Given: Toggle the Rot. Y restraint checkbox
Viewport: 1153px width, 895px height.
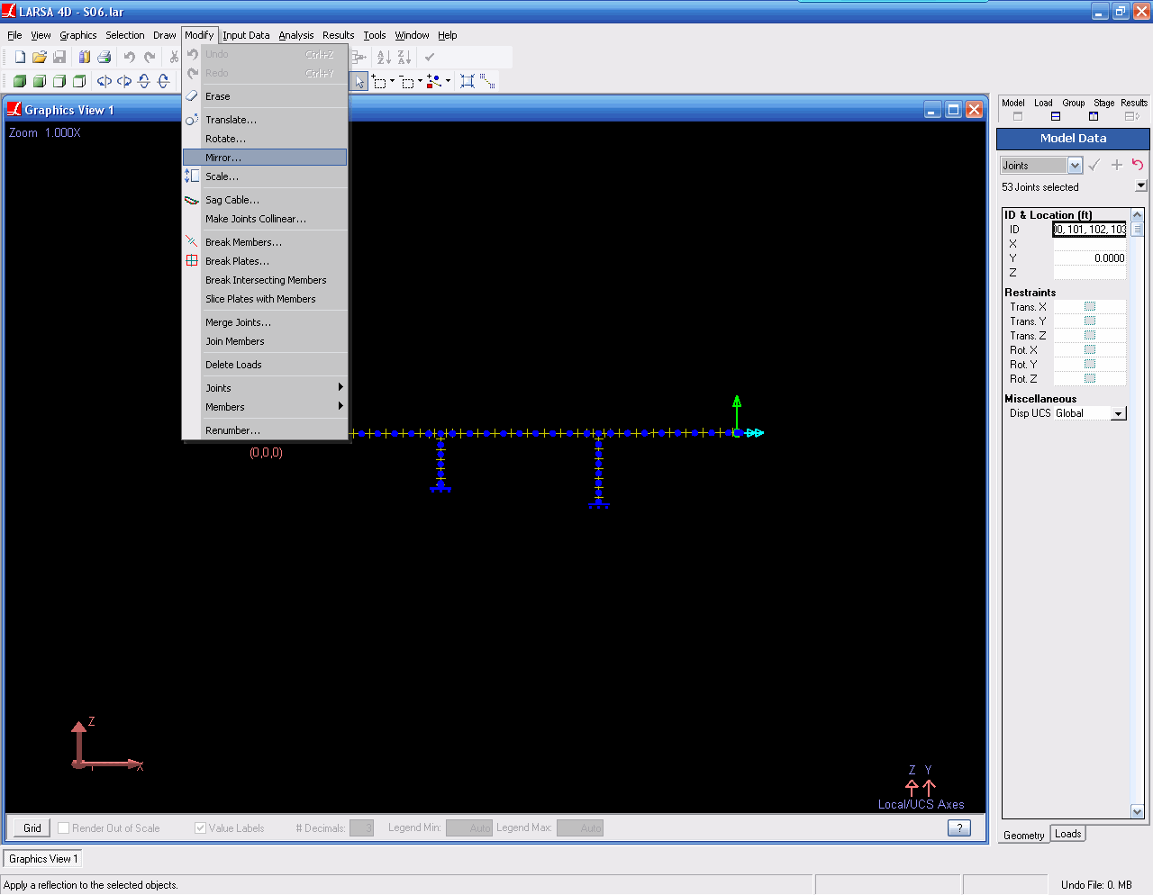Looking at the screenshot, I should click(x=1090, y=364).
